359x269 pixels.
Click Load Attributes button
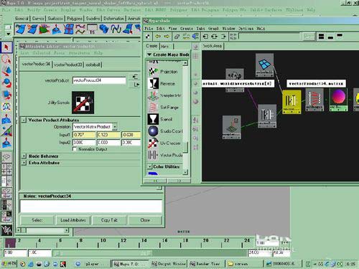pyautogui.click(x=73, y=220)
